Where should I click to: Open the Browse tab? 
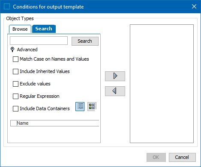20,29
